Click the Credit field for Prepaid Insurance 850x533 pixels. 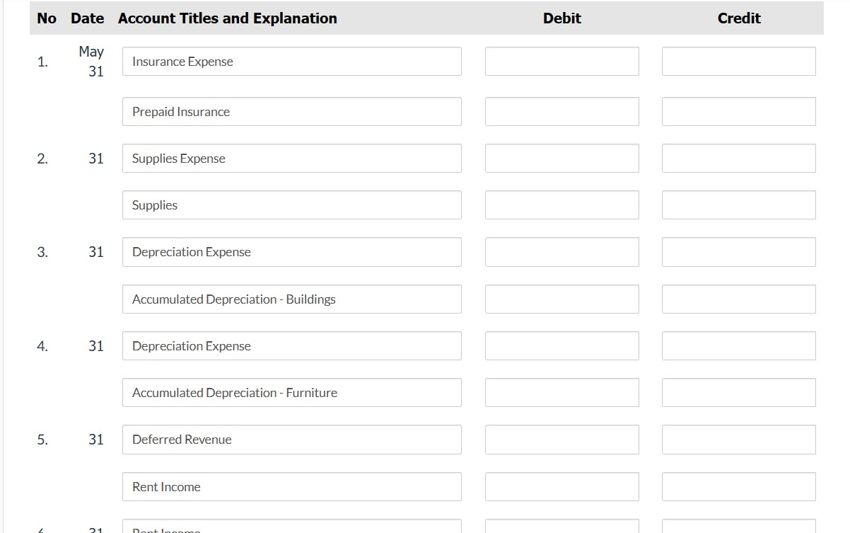coord(739,112)
